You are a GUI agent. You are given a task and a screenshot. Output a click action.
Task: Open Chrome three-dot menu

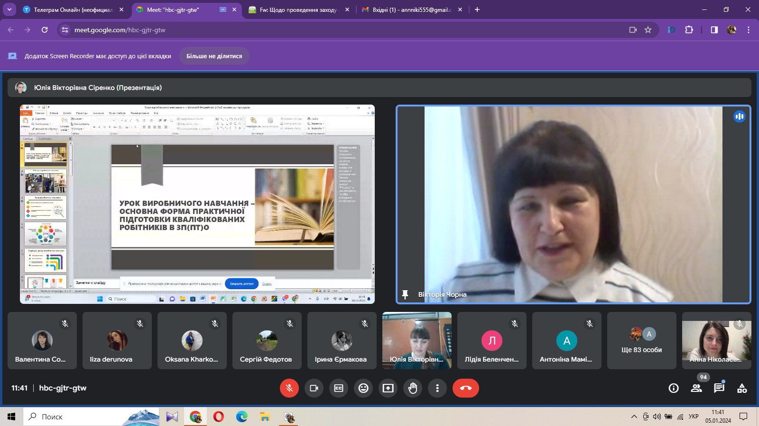(x=749, y=30)
